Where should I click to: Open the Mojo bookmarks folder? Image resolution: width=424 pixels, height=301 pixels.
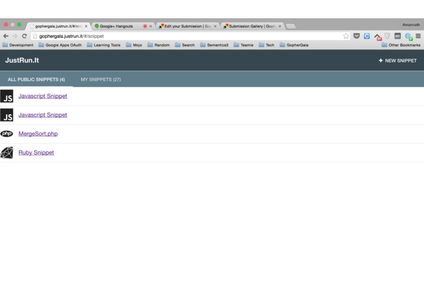(x=134, y=45)
